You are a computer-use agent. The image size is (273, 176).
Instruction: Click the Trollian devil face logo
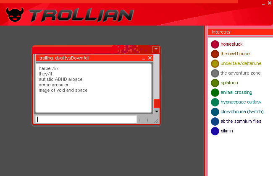16,14
